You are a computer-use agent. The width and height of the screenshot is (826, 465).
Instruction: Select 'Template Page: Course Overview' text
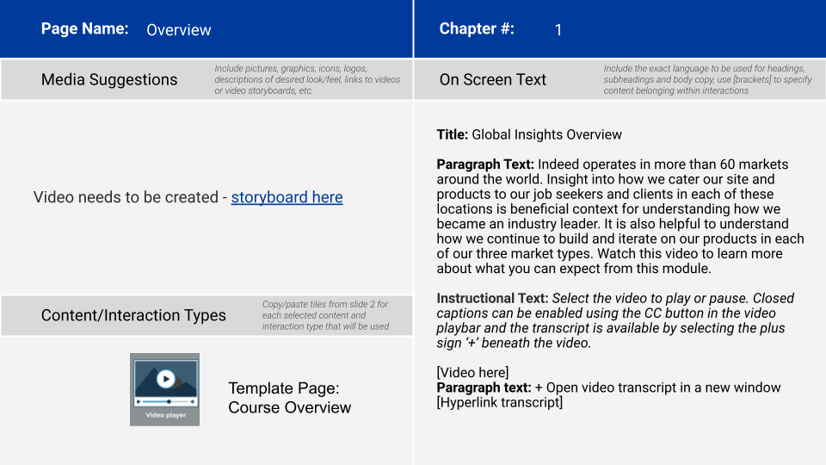(x=289, y=397)
